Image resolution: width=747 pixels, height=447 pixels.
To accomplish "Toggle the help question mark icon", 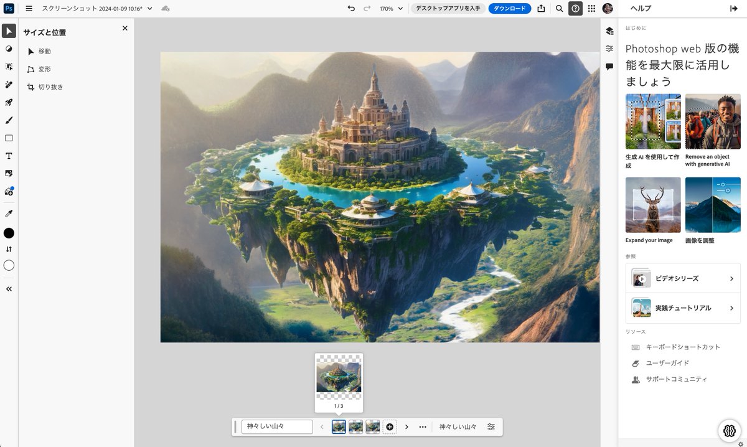I will 576,9.
